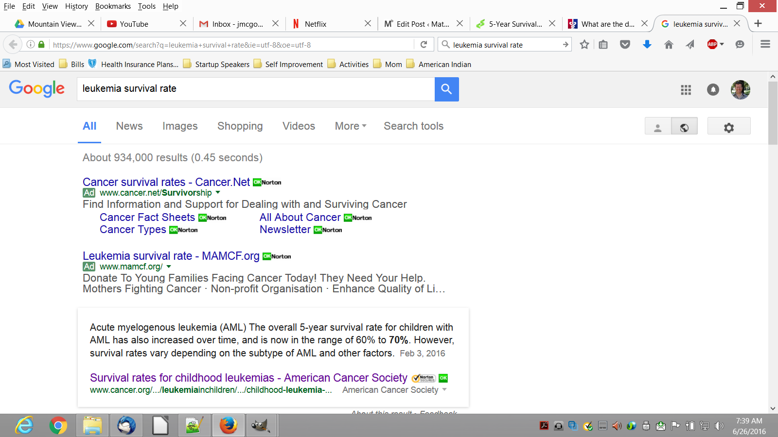Open Google search settings gear icon
The image size is (778, 437).
click(728, 127)
